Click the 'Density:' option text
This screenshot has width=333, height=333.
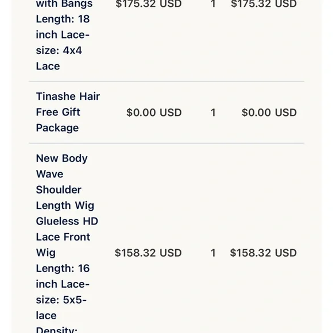pyautogui.click(x=57, y=330)
